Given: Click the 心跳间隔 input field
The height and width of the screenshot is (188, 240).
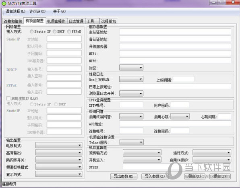Looking at the screenshot, I should [x=225, y=117].
